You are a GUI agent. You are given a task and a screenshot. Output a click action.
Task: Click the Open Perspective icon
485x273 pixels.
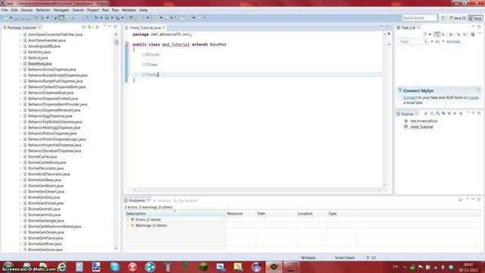pyautogui.click(x=443, y=18)
